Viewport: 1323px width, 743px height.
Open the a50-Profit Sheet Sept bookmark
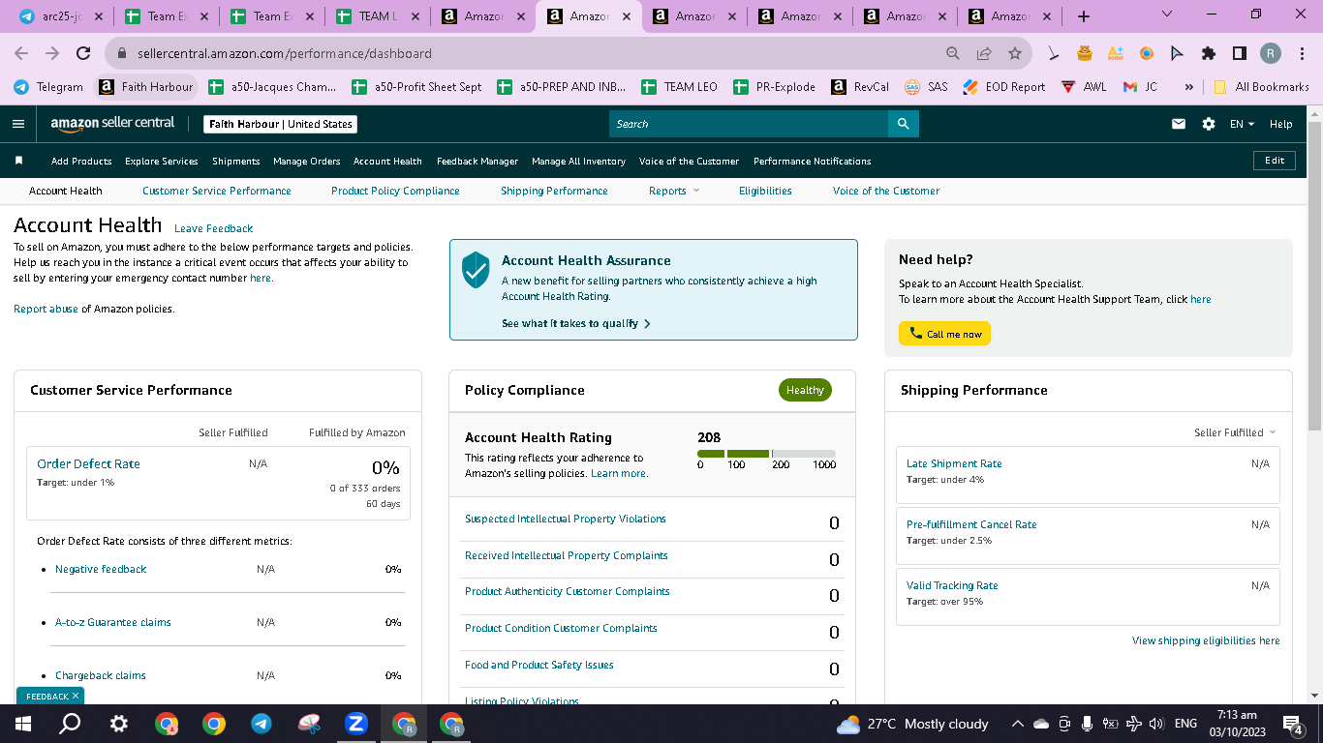pyautogui.click(x=416, y=87)
